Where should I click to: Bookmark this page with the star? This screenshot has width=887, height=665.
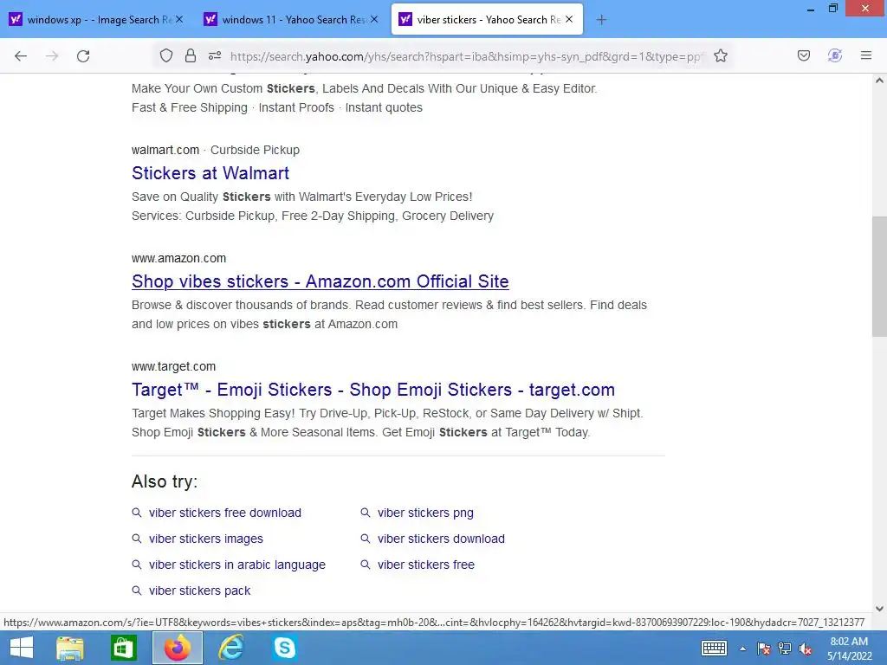[720, 56]
